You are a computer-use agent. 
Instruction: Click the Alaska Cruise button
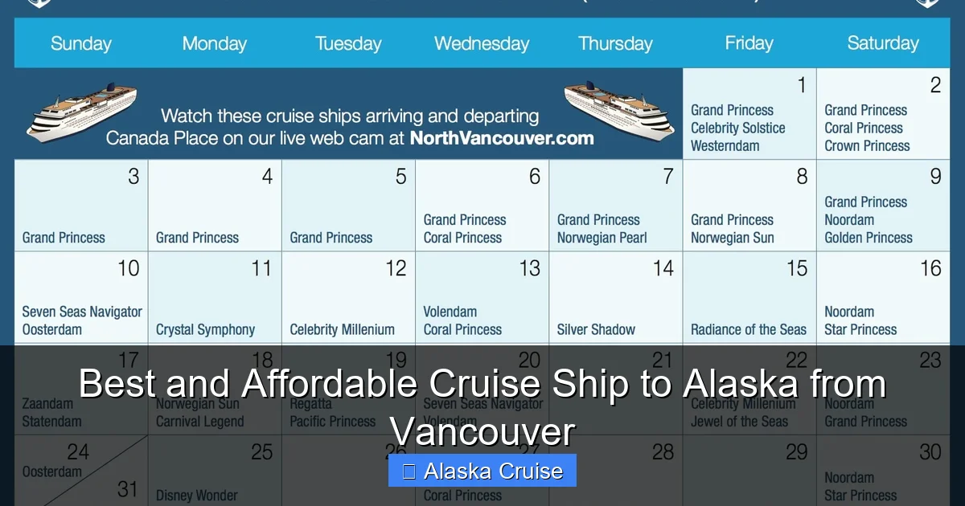click(481, 471)
